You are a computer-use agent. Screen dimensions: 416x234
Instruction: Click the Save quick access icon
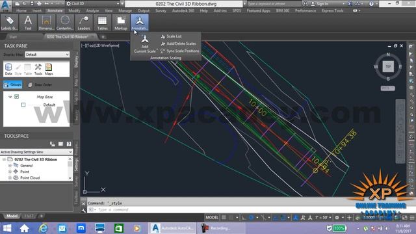32,4
